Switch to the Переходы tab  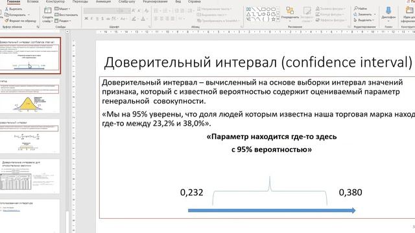80,1
